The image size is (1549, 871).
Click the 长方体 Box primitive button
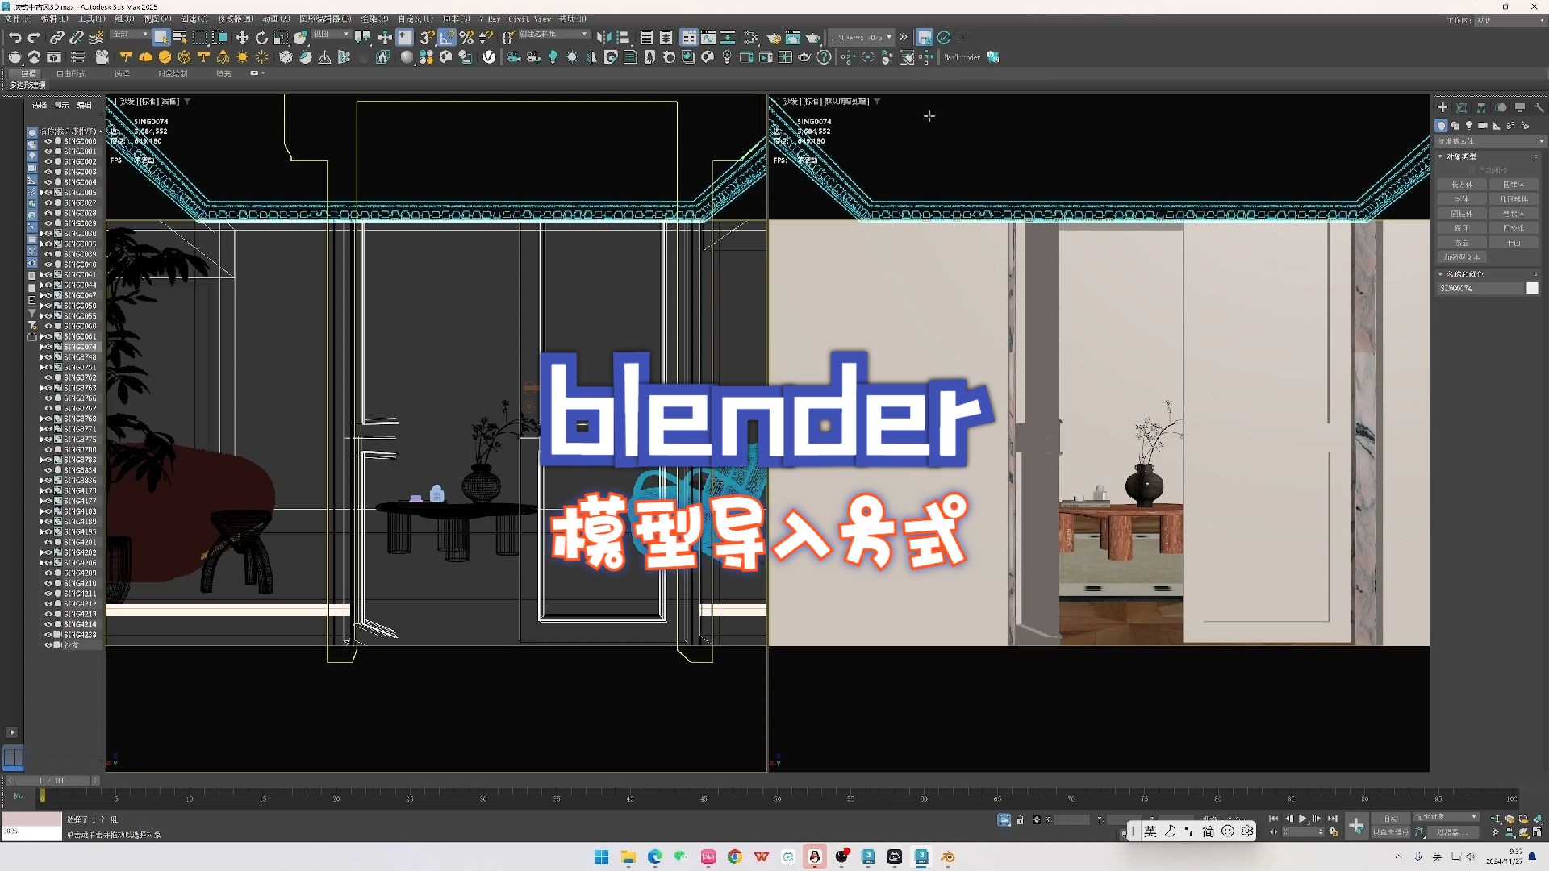tap(1461, 185)
